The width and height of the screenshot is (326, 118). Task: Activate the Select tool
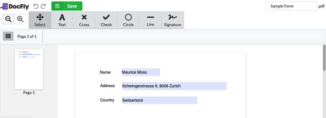click(x=40, y=20)
